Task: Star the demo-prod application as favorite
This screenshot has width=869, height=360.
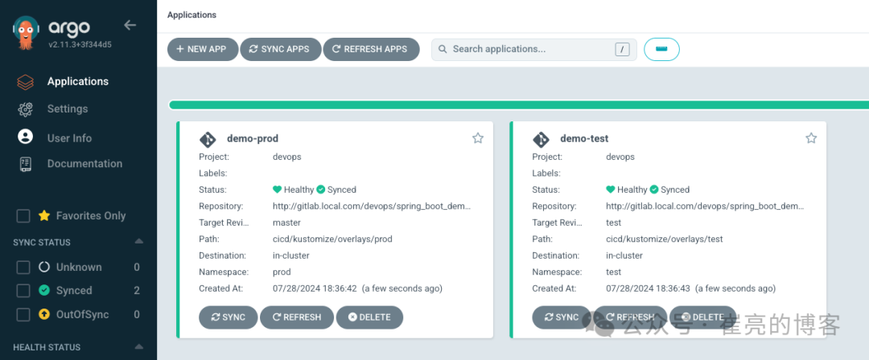Action: (478, 138)
